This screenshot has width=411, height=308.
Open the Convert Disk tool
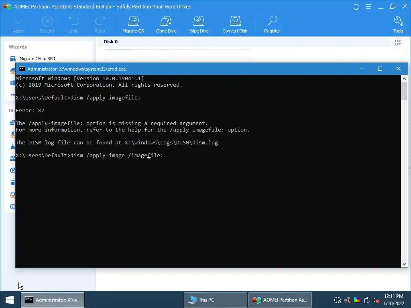[x=235, y=25]
